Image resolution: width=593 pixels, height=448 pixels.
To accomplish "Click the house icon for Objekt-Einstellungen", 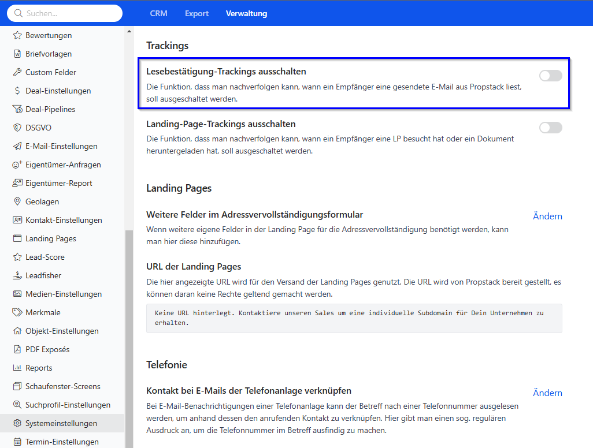I will coord(17,331).
